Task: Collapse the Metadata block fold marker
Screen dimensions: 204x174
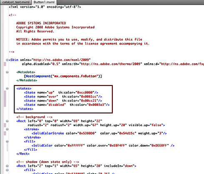Action: [7, 72]
